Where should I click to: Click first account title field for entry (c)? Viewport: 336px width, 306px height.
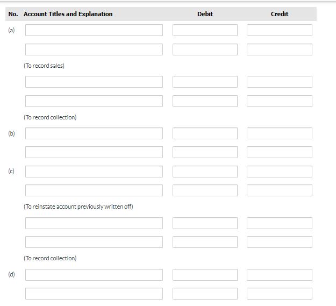[x=94, y=172]
